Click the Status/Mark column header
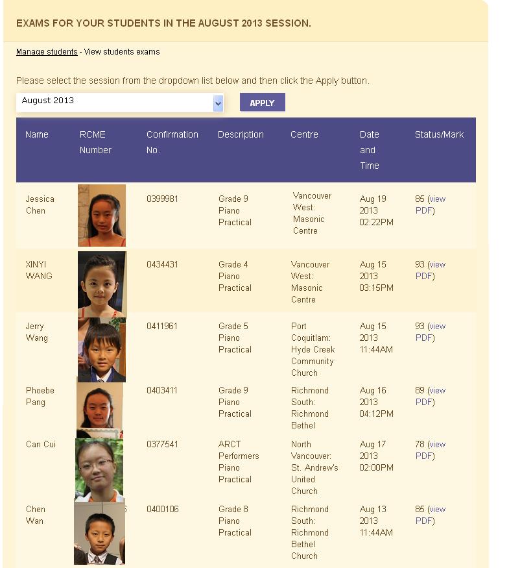 pos(439,135)
